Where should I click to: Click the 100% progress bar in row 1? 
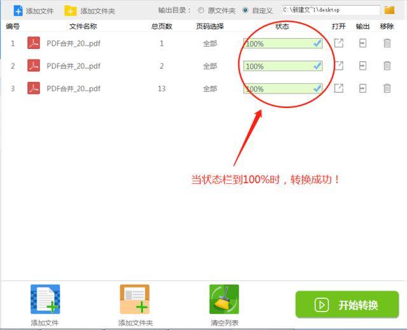click(283, 43)
